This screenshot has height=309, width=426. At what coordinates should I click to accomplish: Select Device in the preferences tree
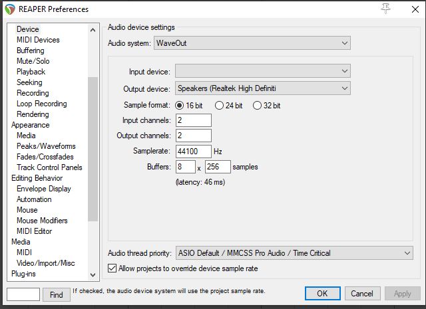(28, 29)
